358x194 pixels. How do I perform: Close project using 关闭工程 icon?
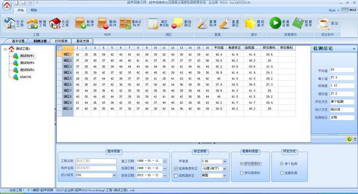tap(55, 23)
